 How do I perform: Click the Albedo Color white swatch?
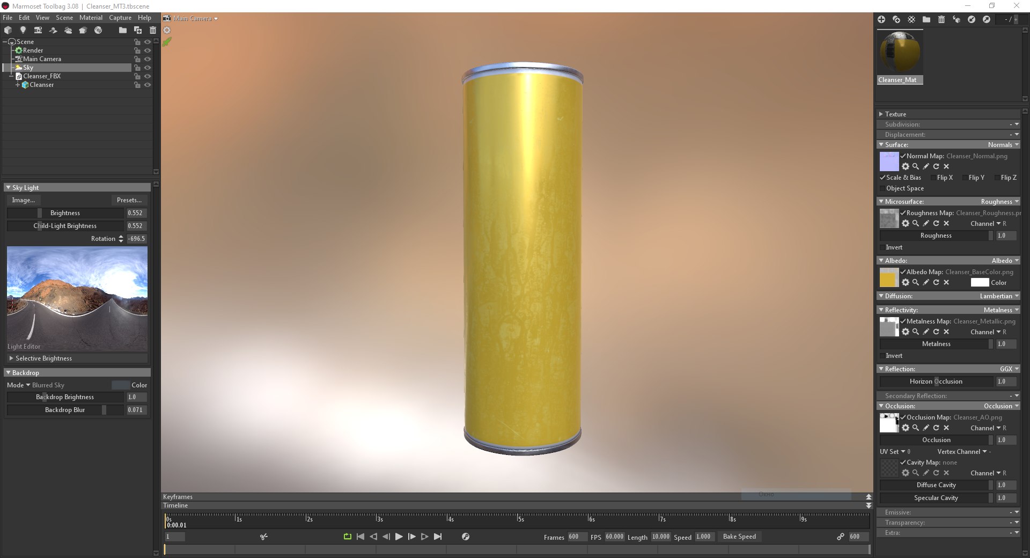[980, 283]
